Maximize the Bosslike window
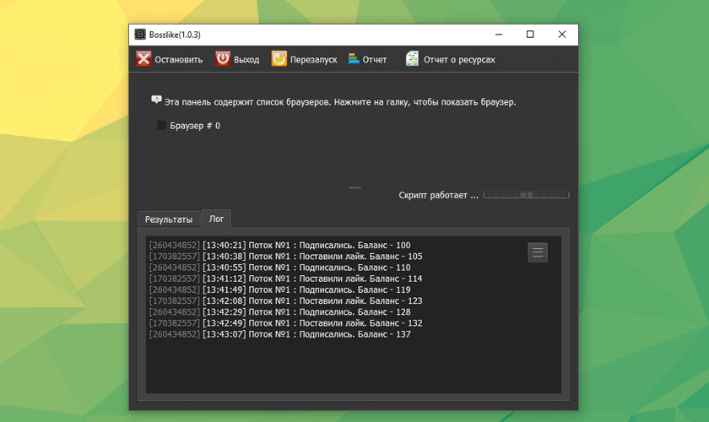Screen dimensions: 709x422 (x=530, y=35)
